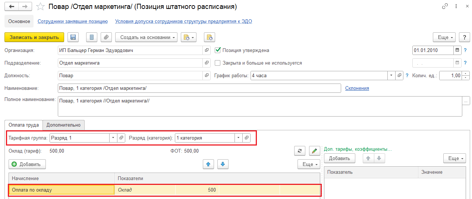Open 'Сотрудники занявшие позицию' section
The image size is (472, 199).
[73, 22]
